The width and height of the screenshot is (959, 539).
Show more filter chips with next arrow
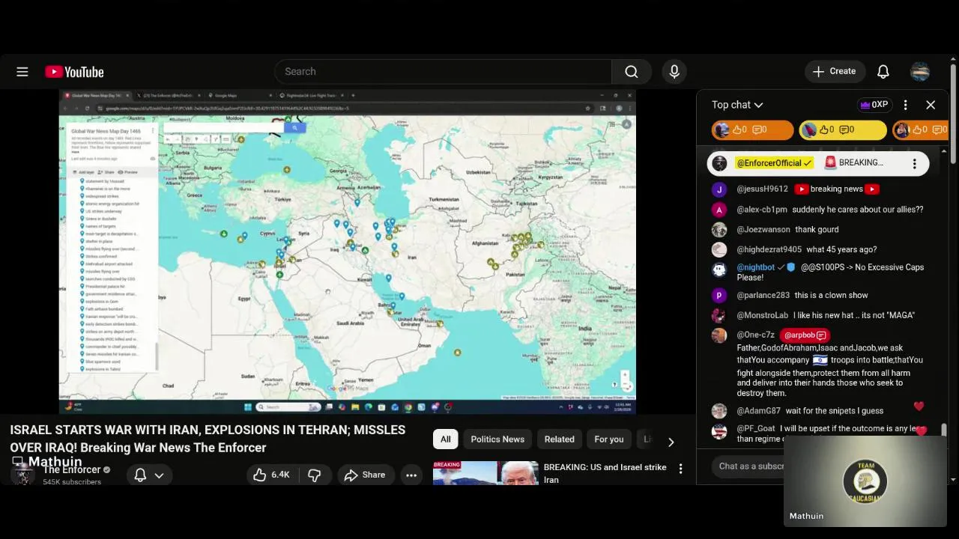pyautogui.click(x=671, y=442)
